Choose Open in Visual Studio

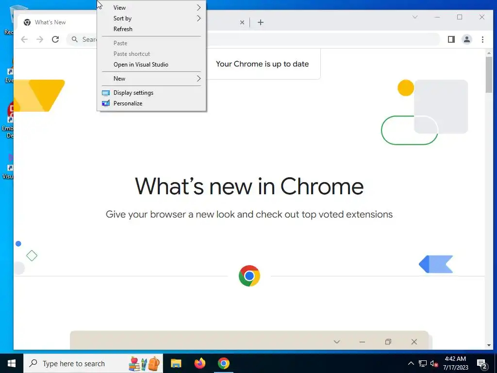(151, 65)
